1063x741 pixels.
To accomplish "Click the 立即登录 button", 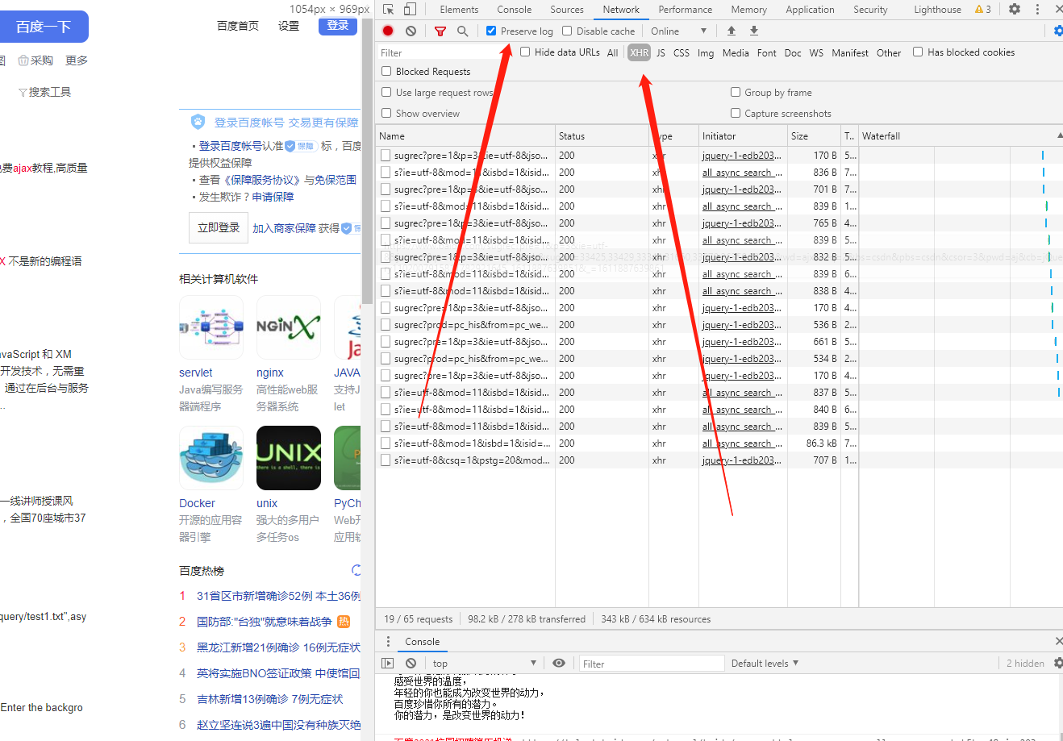I will click(x=218, y=227).
